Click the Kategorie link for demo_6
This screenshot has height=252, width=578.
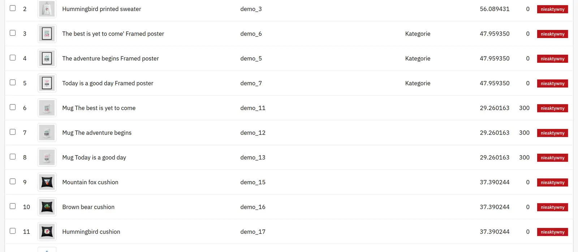point(418,34)
